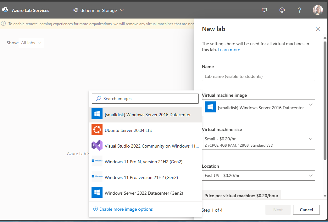Click the Azure Lab Services title

point(31,10)
